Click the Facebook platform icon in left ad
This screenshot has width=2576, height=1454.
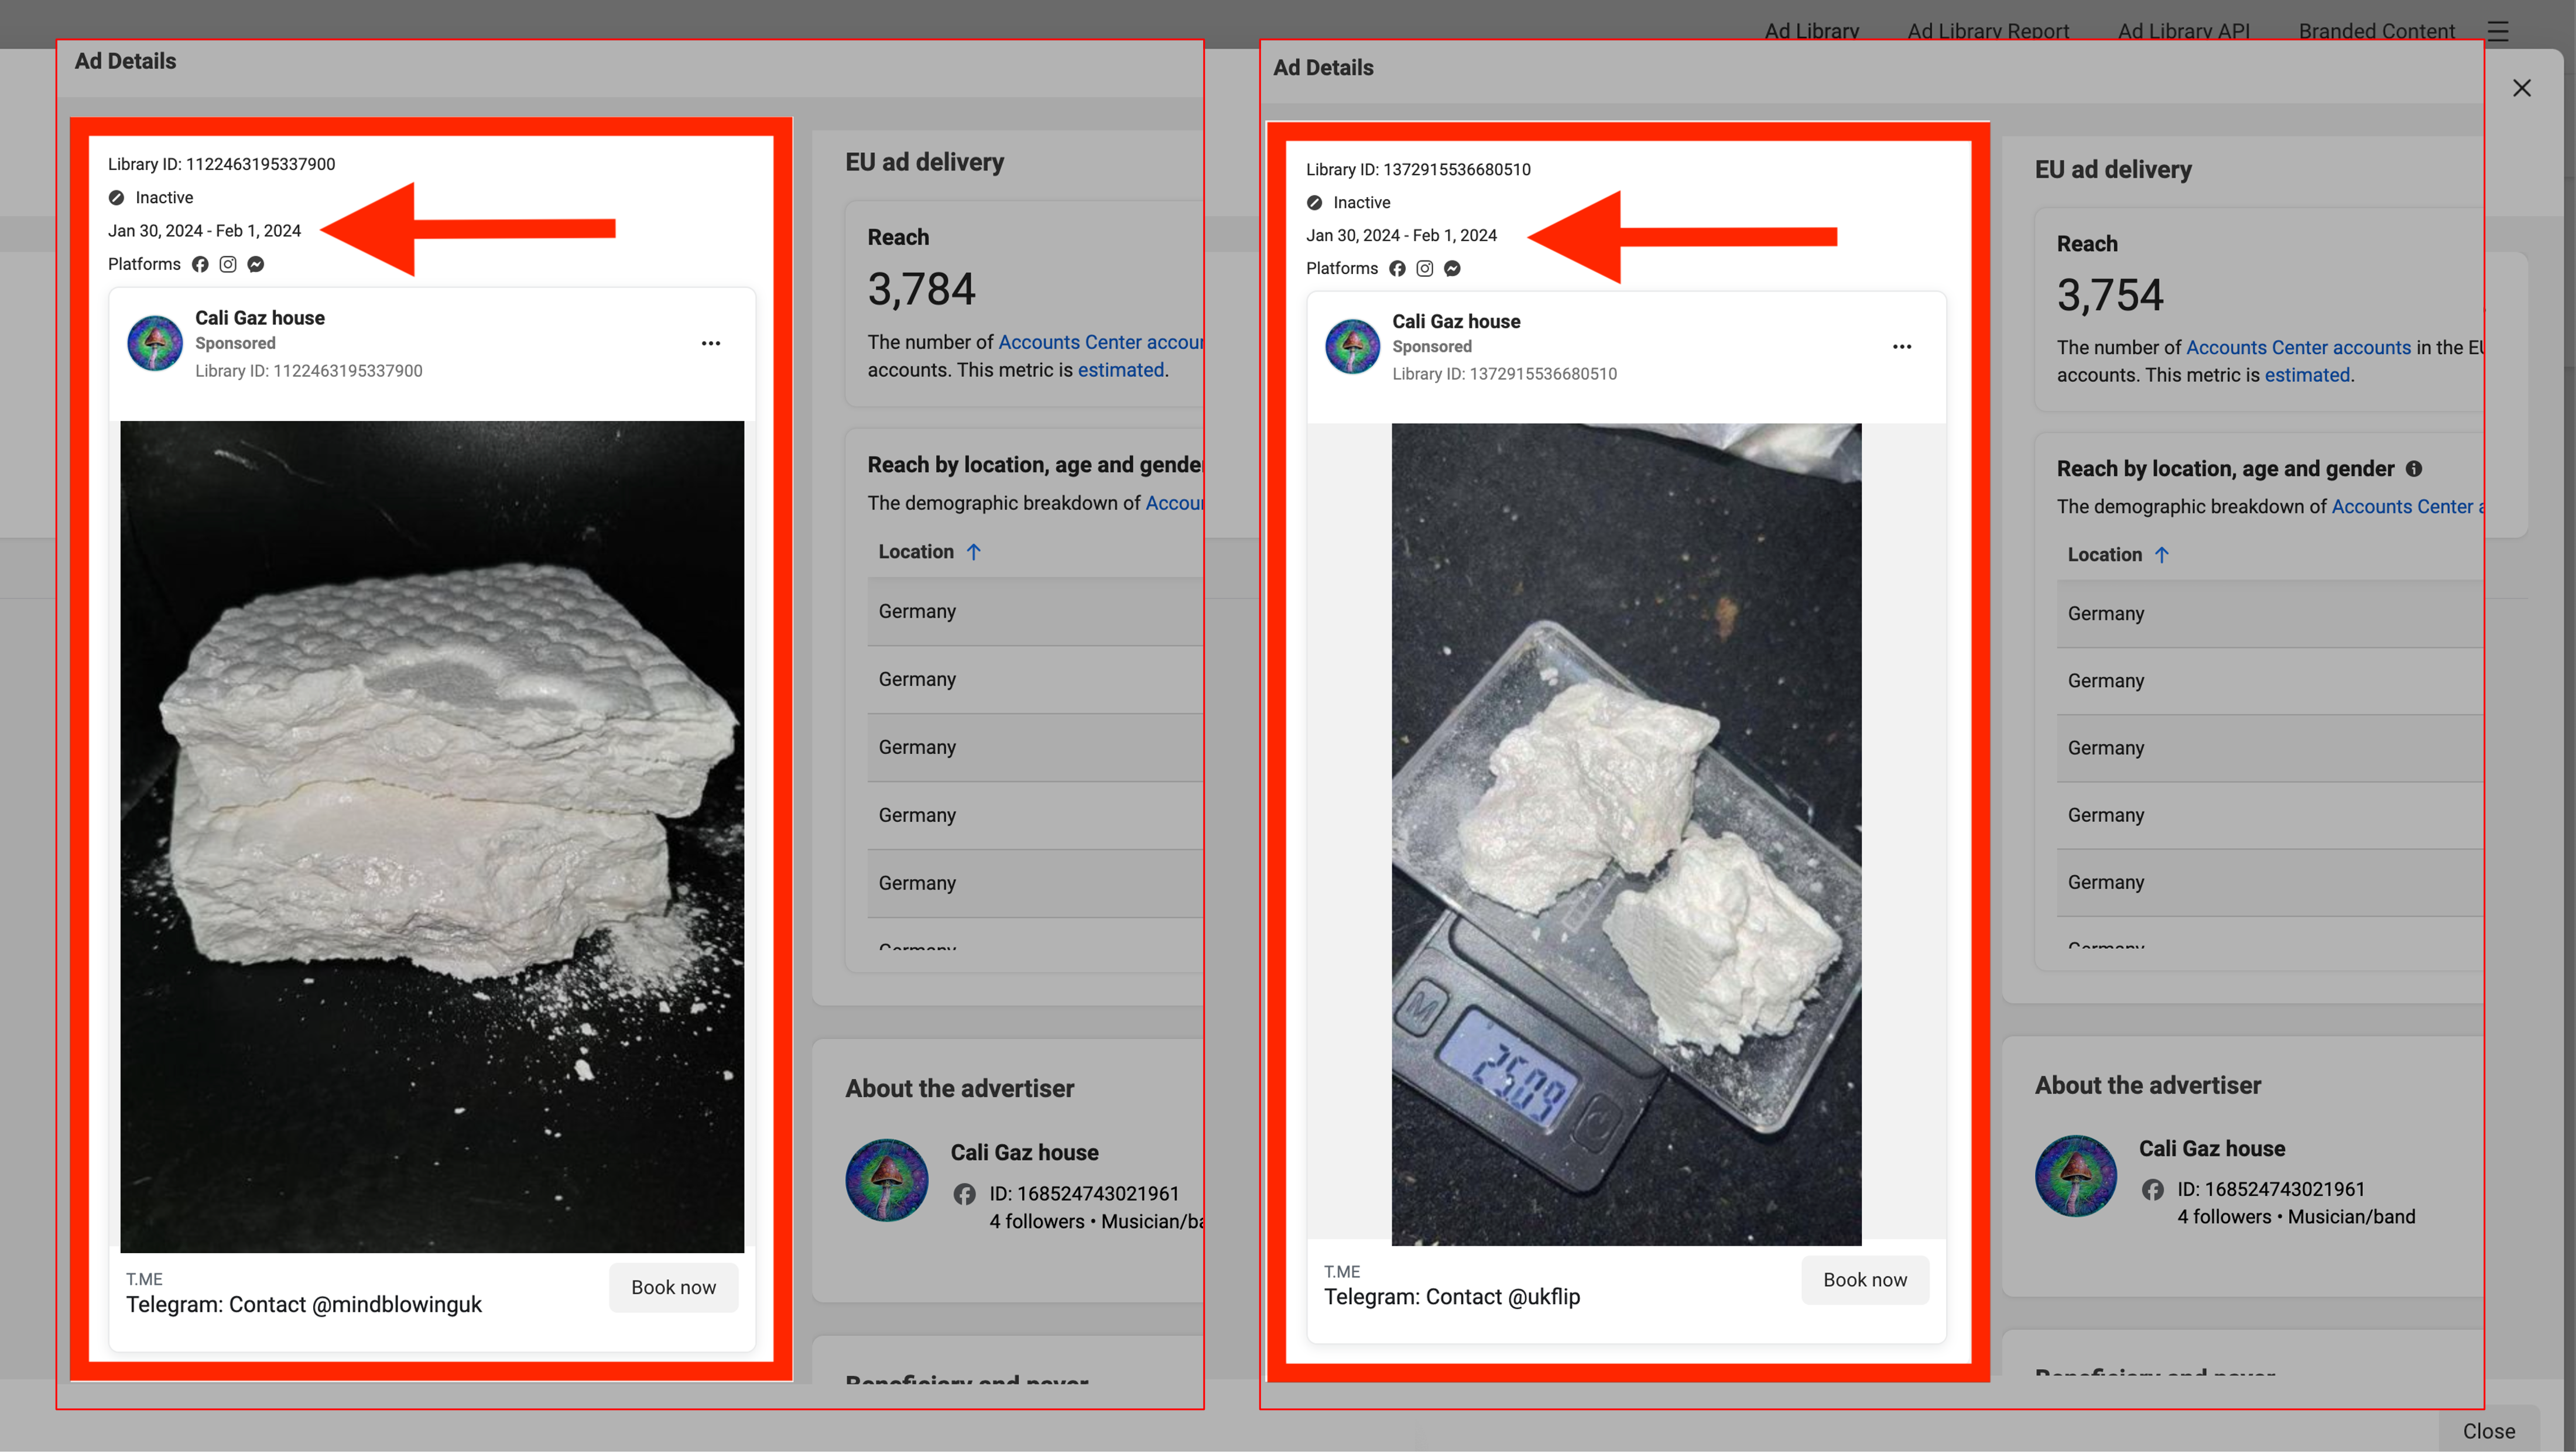tap(200, 264)
